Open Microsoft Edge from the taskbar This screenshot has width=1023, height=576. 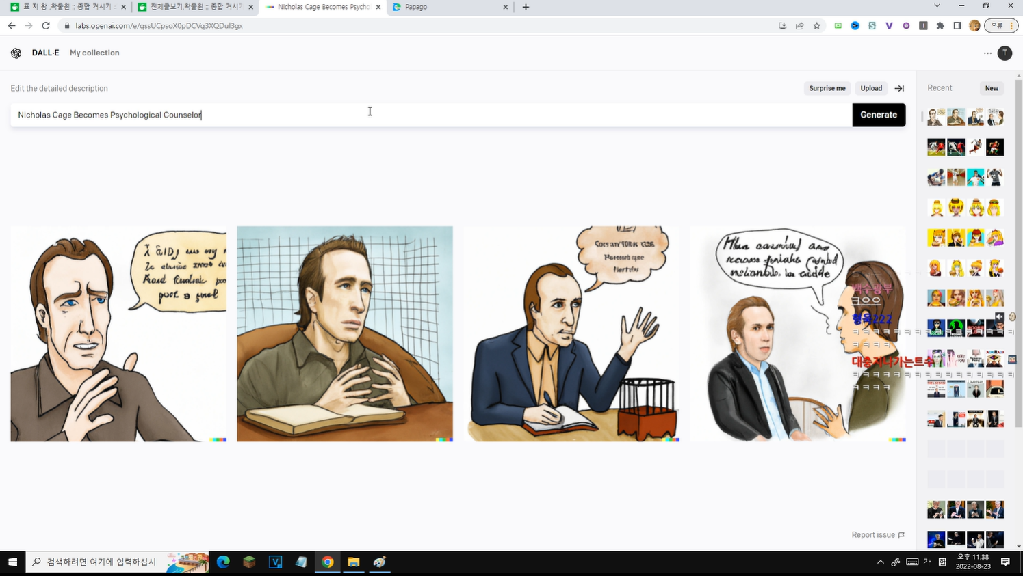click(223, 562)
